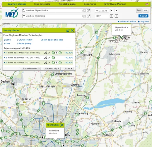The height and width of the screenshot is (147, 152).
Task: Open the Journey planner tab
Action: click(x=17, y=4)
